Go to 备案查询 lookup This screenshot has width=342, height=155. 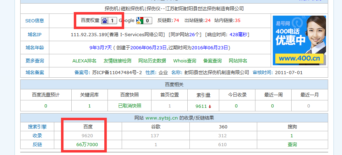point(212,61)
